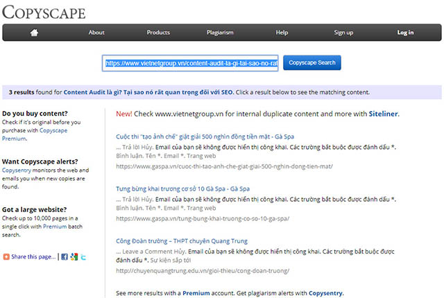
Task: Go to the home icon in navbar
Action: click(34, 33)
